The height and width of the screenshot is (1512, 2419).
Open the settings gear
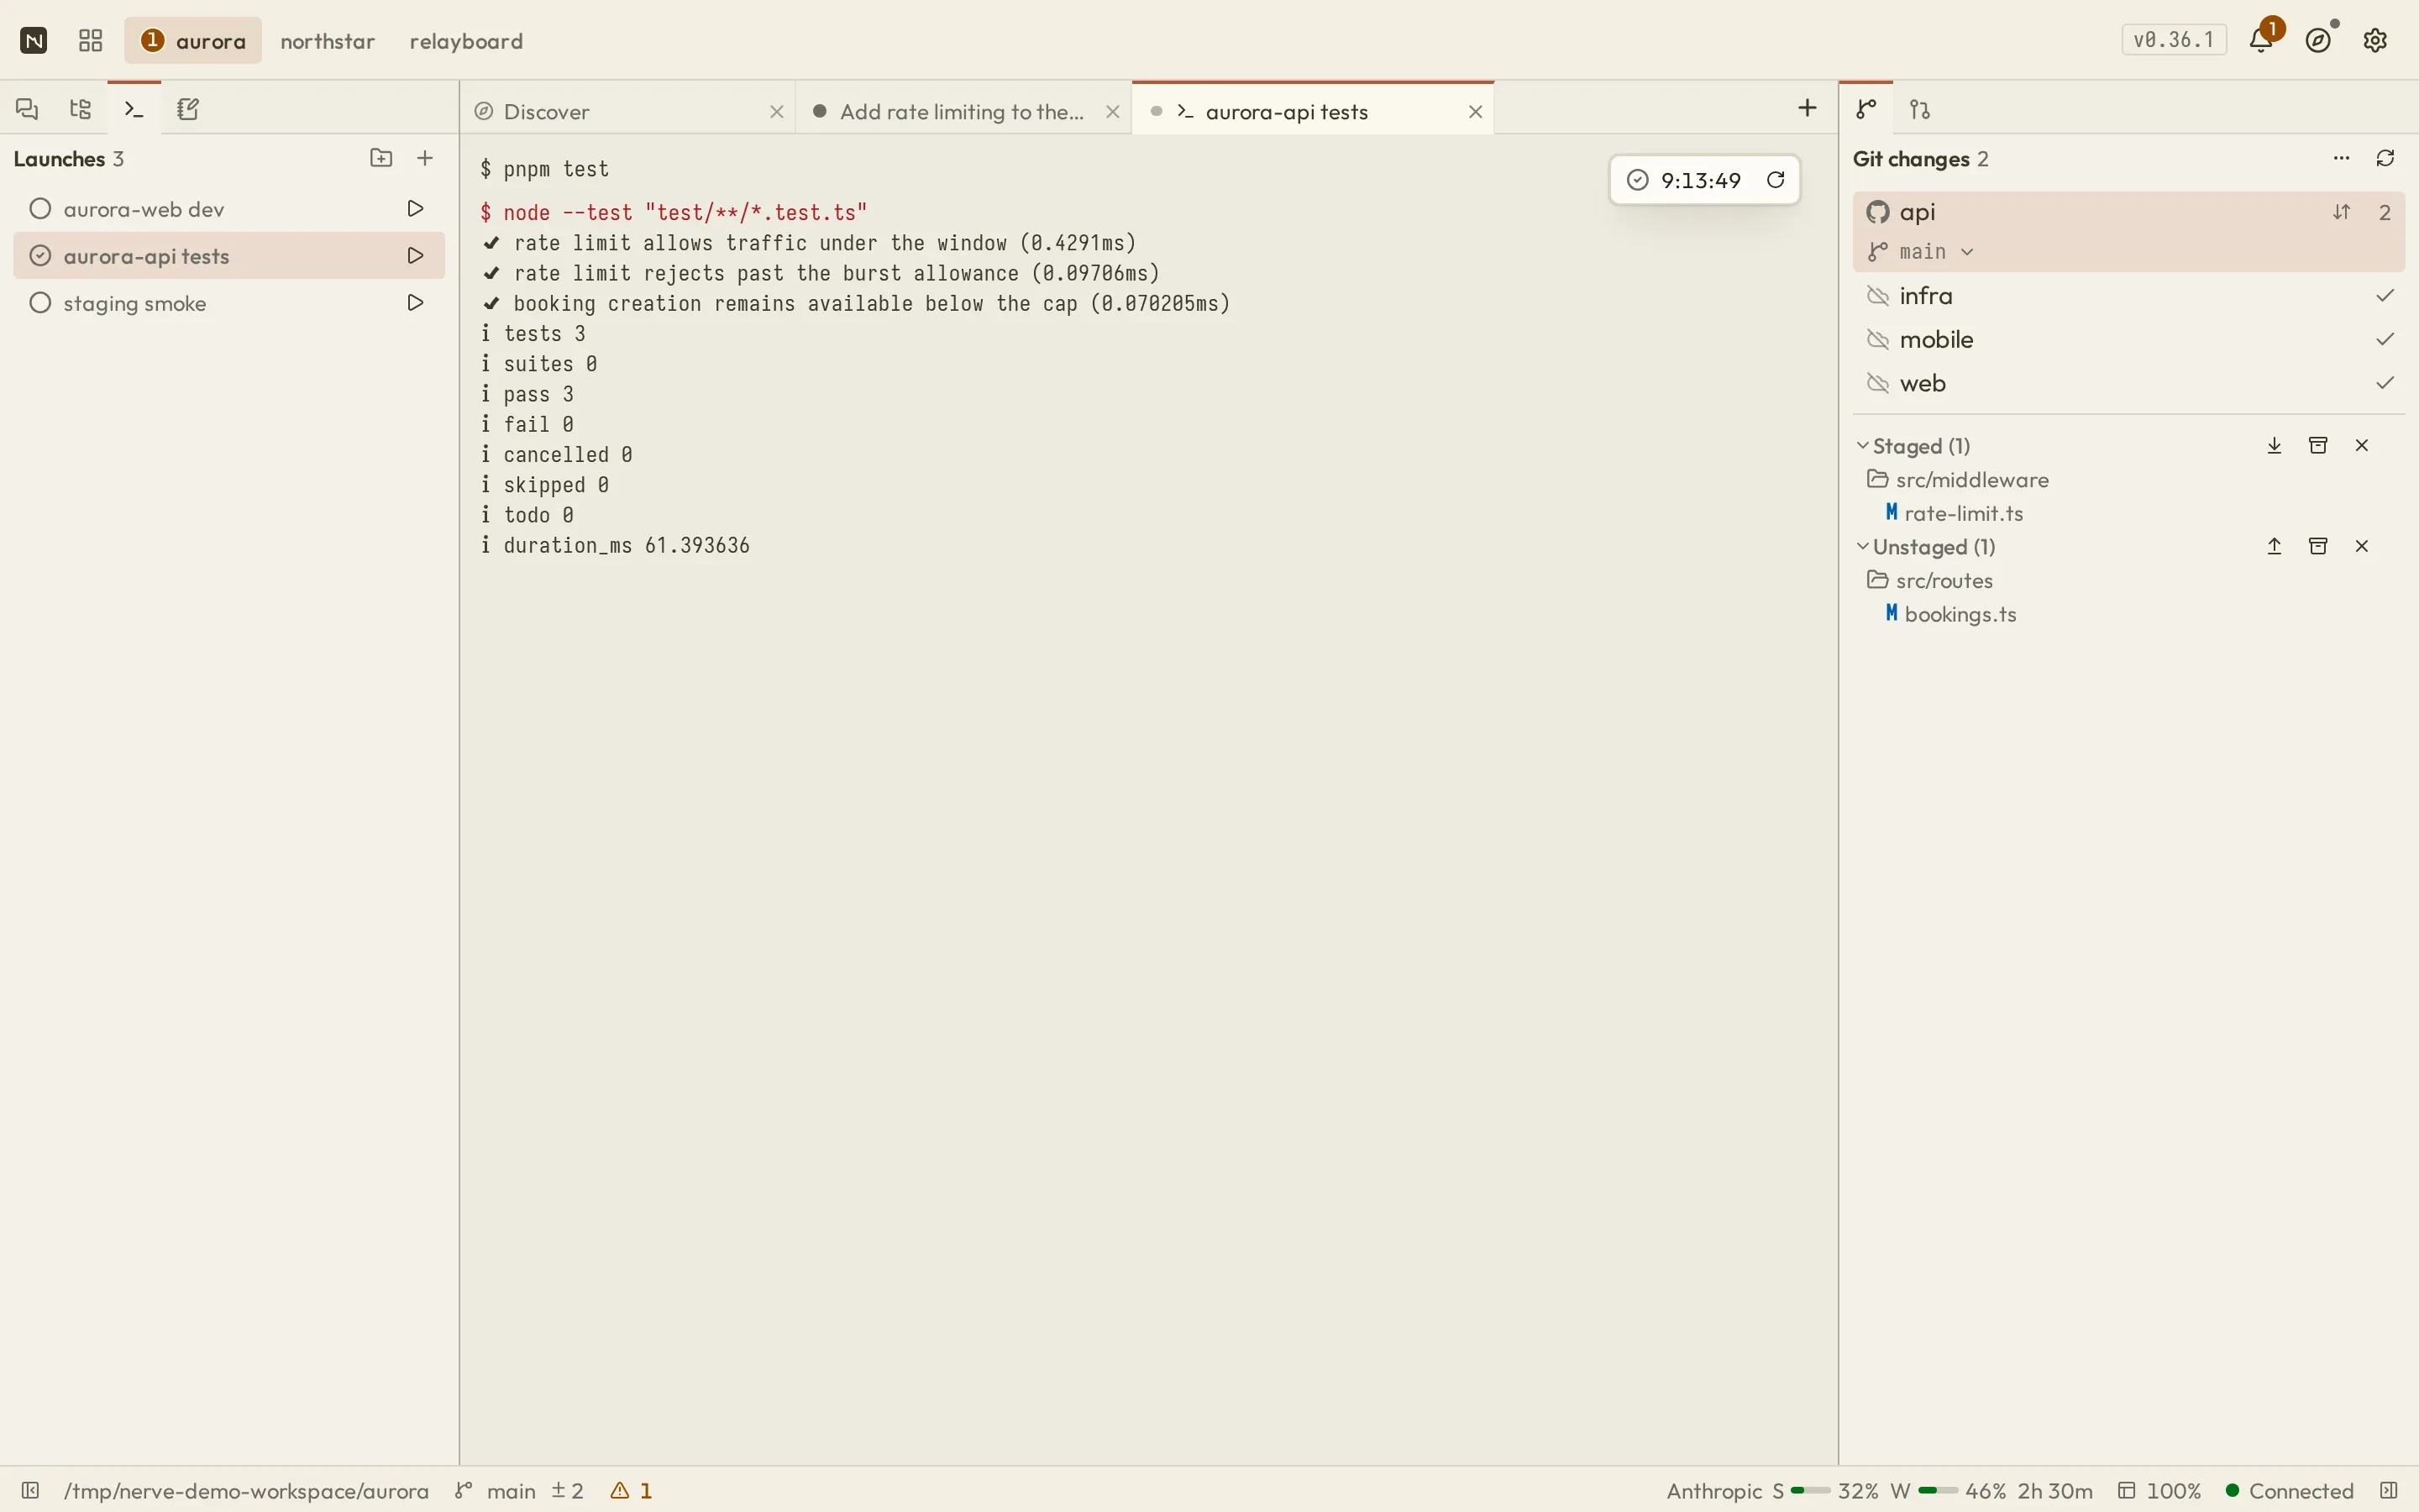[x=2375, y=40]
